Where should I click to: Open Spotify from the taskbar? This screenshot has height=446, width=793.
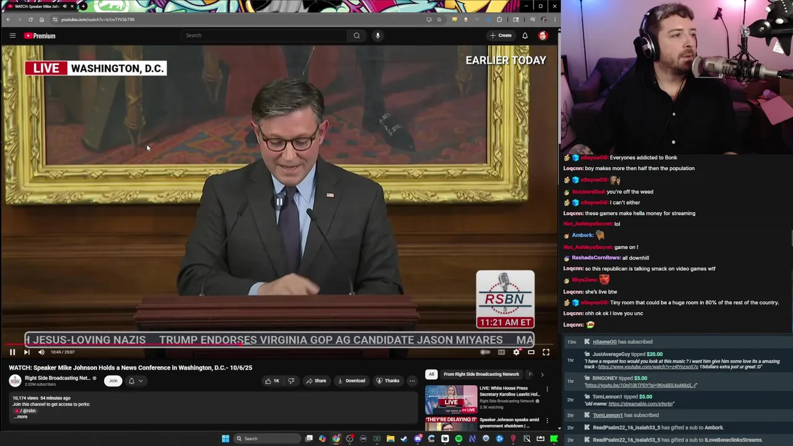tap(458, 439)
